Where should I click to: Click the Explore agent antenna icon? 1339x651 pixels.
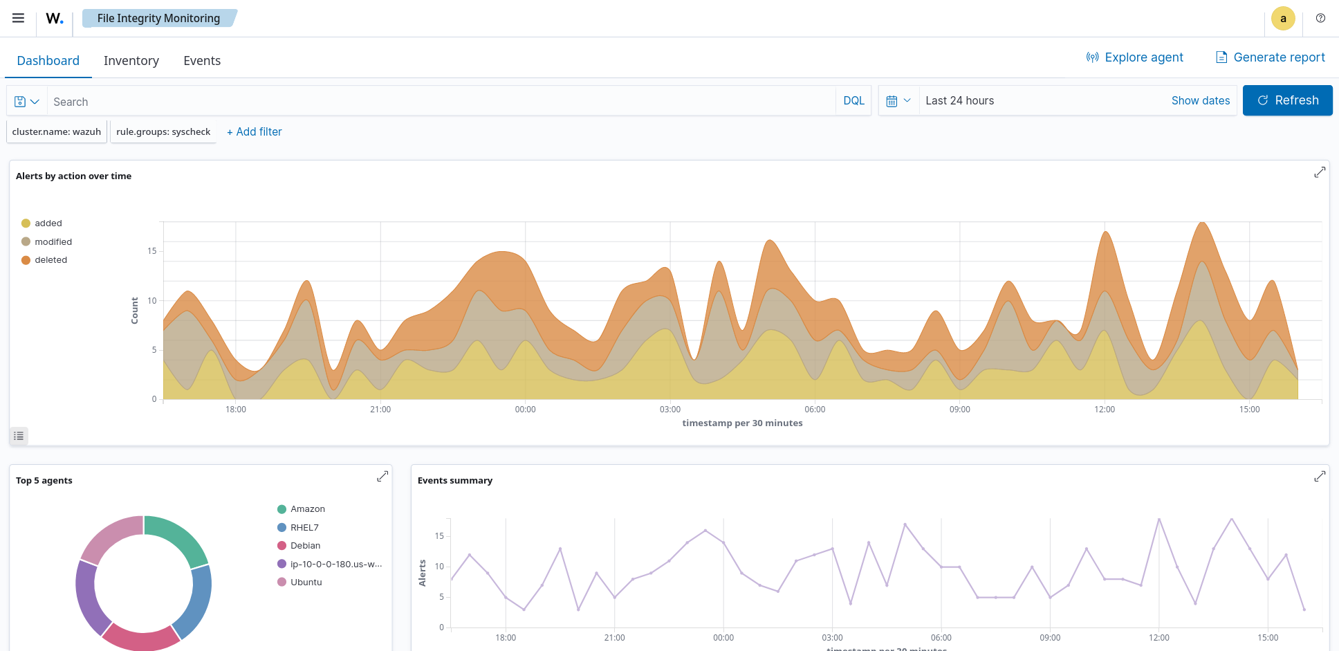click(x=1091, y=57)
